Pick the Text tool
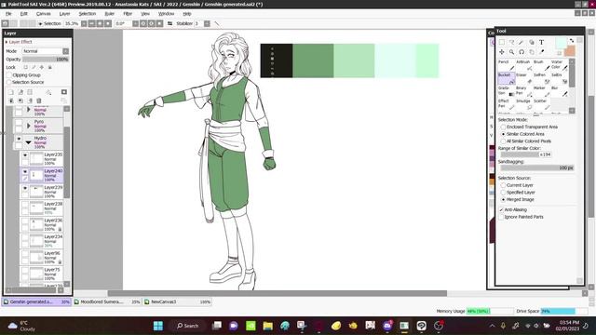This screenshot has width=596, height=335. coord(542,42)
